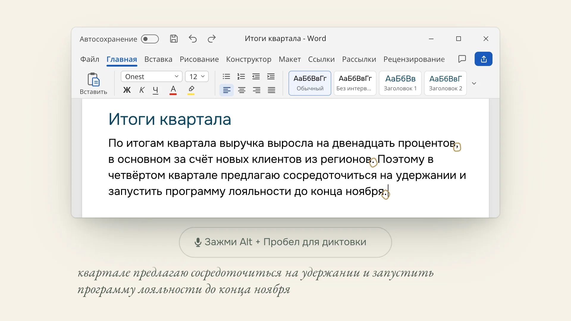Switch to the Рецензирование tab
This screenshot has height=321, width=571.
414,59
